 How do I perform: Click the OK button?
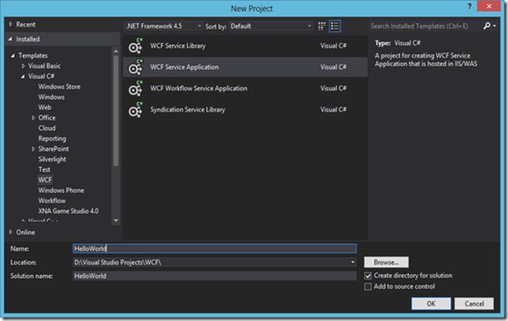pyautogui.click(x=431, y=304)
